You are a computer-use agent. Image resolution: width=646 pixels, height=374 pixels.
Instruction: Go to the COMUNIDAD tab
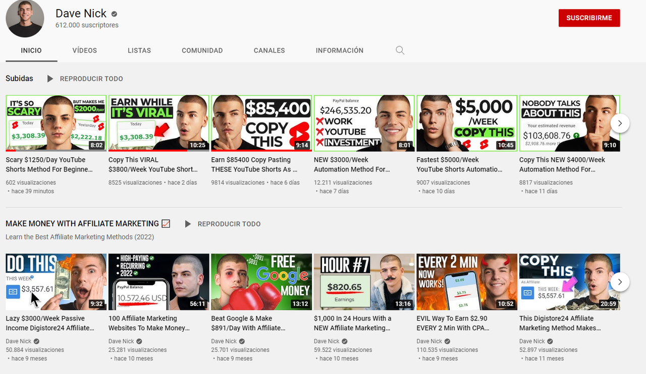pyautogui.click(x=202, y=50)
